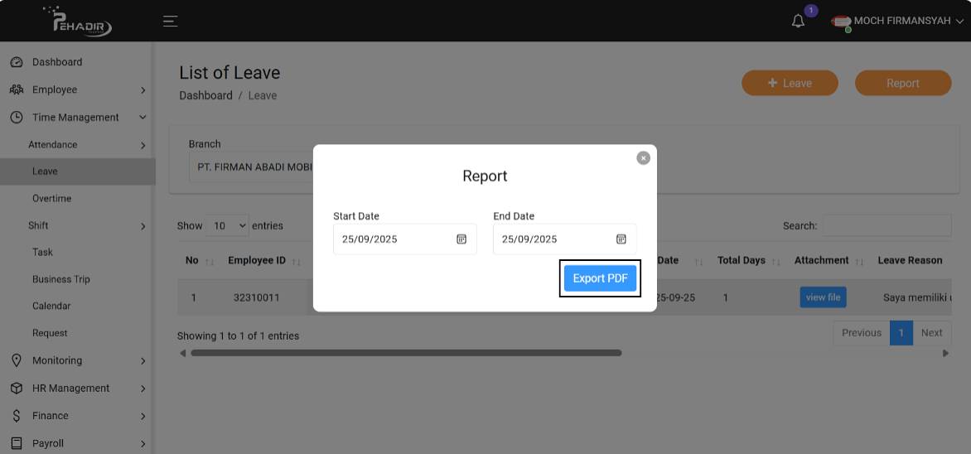Toggle the hamburger sidebar menu icon

(171, 22)
